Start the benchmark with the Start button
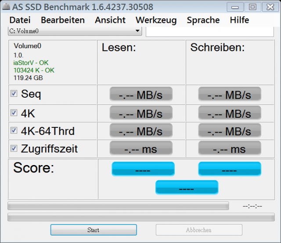The image size is (281, 243). [94, 230]
